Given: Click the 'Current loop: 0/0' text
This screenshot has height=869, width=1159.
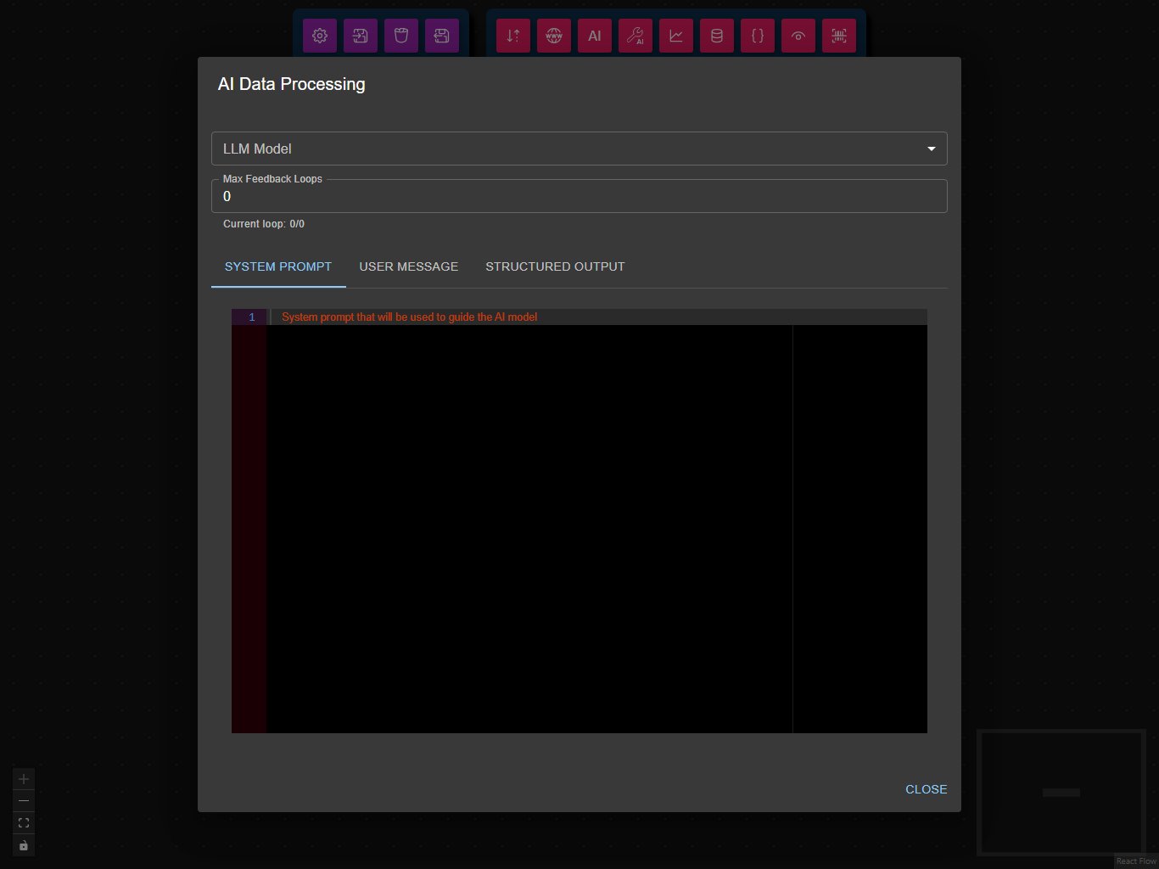Looking at the screenshot, I should click(x=264, y=224).
